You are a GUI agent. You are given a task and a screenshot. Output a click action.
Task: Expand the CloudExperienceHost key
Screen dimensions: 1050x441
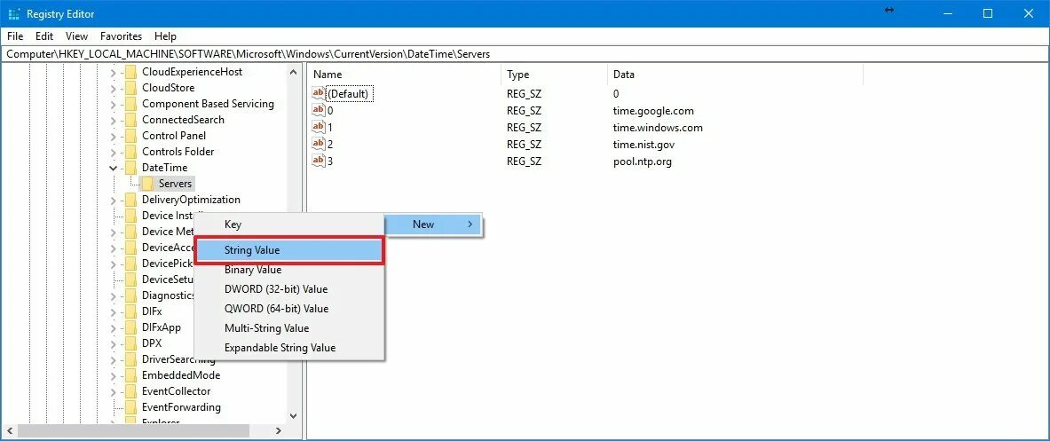pos(114,72)
